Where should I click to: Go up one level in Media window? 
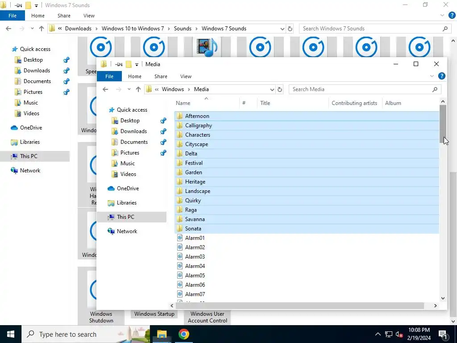[138, 89]
